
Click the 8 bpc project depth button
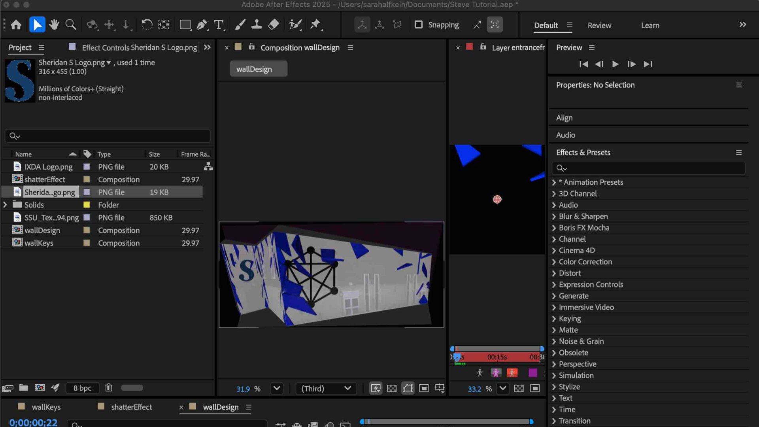coord(82,388)
